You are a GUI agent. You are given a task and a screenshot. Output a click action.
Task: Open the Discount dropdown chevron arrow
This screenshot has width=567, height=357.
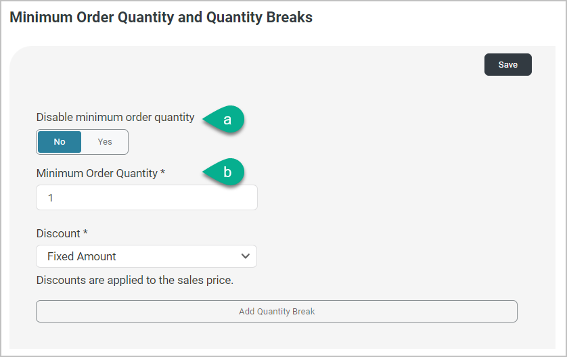click(x=245, y=256)
